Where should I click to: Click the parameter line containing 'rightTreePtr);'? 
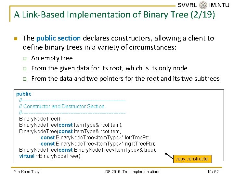(98, 144)
